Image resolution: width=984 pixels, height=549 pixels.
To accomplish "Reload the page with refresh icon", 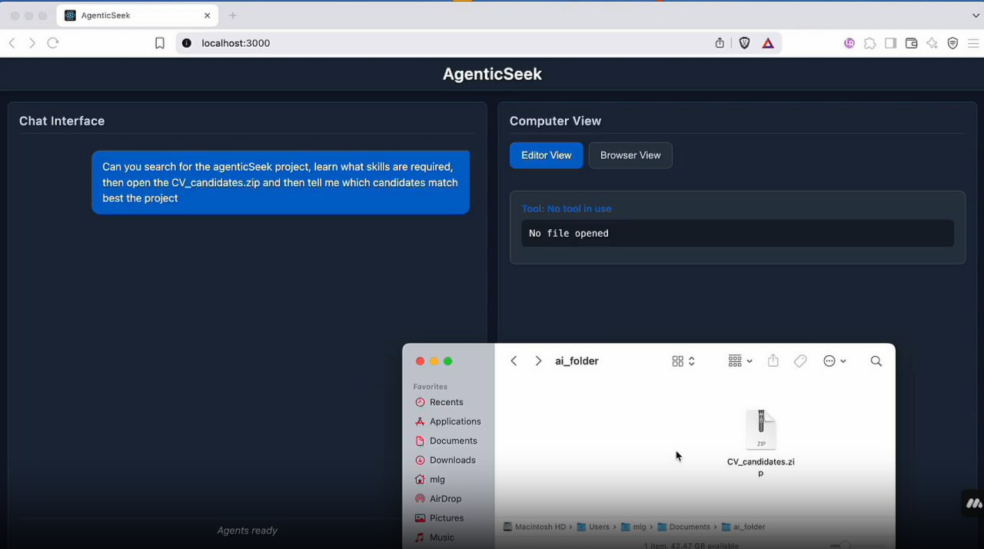I will pos(53,43).
